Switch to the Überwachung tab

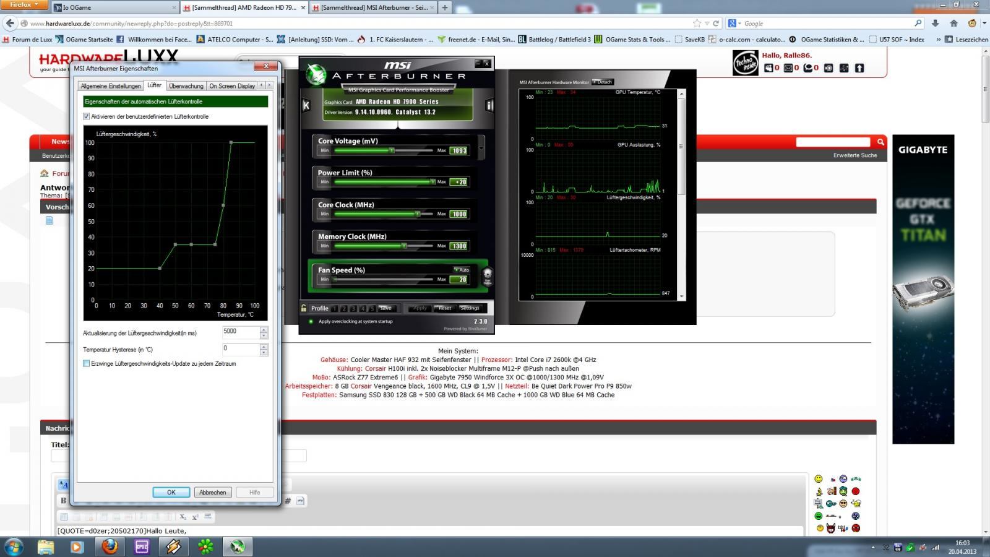(186, 86)
